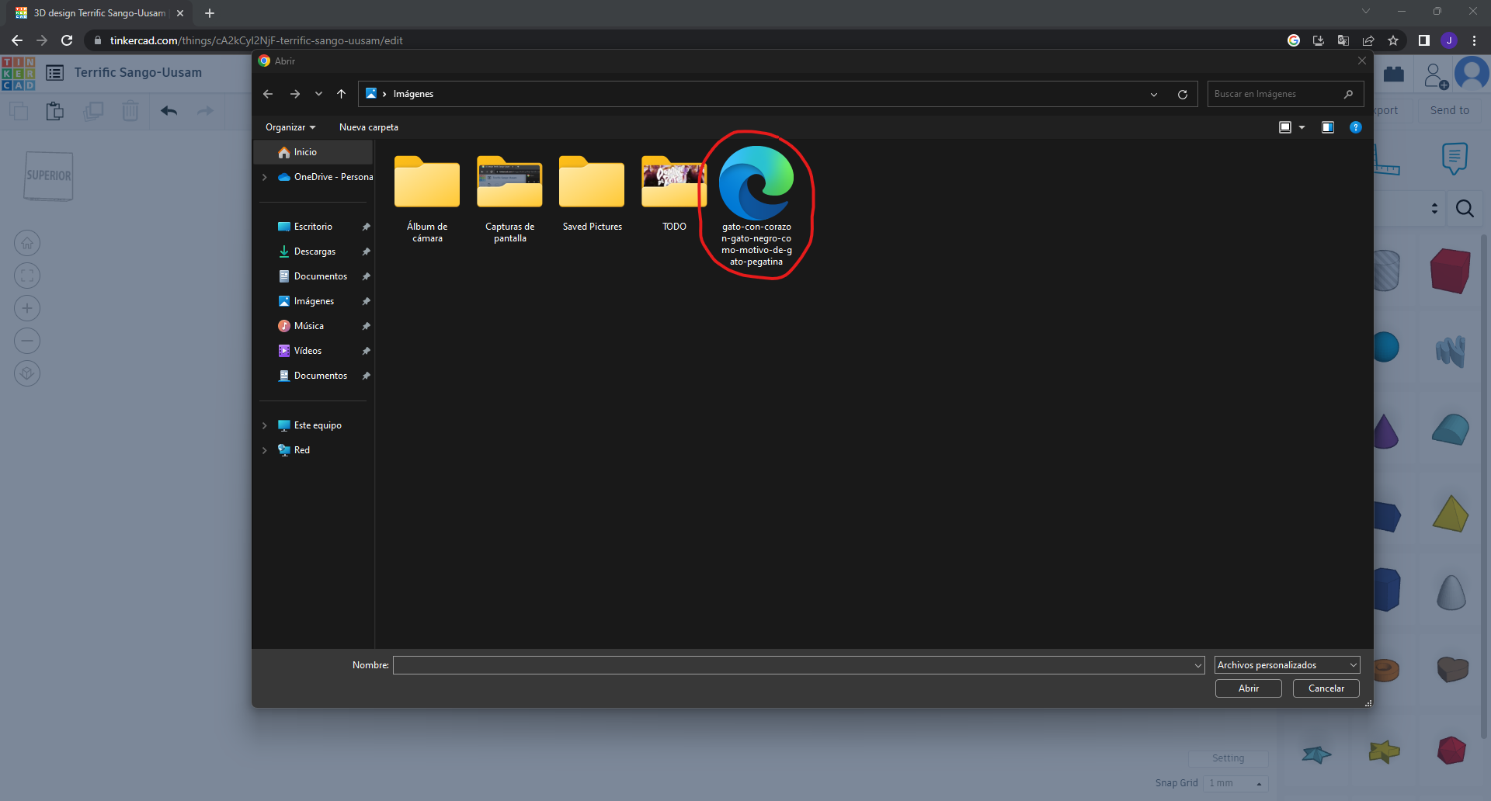This screenshot has height=801, width=1491.
Task: Open the Snap Grid 1 mm dropdown
Action: (x=1237, y=783)
